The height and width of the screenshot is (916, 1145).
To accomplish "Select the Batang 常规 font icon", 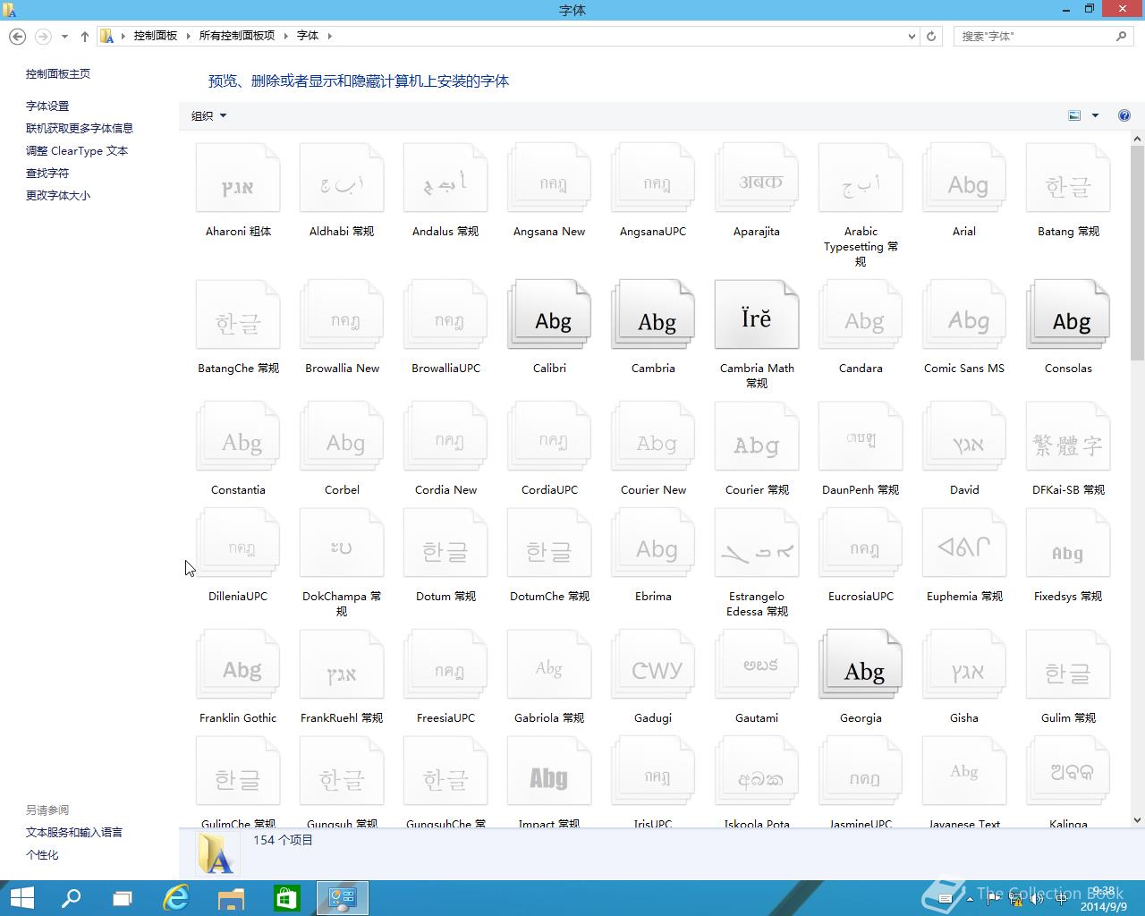I will (1068, 179).
